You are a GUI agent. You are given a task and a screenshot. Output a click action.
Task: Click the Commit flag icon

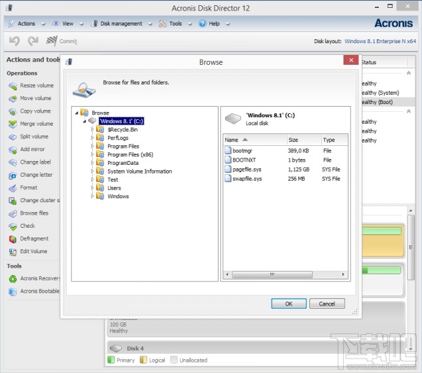click(52, 41)
